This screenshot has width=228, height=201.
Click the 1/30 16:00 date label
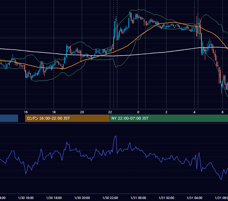coord(26,198)
